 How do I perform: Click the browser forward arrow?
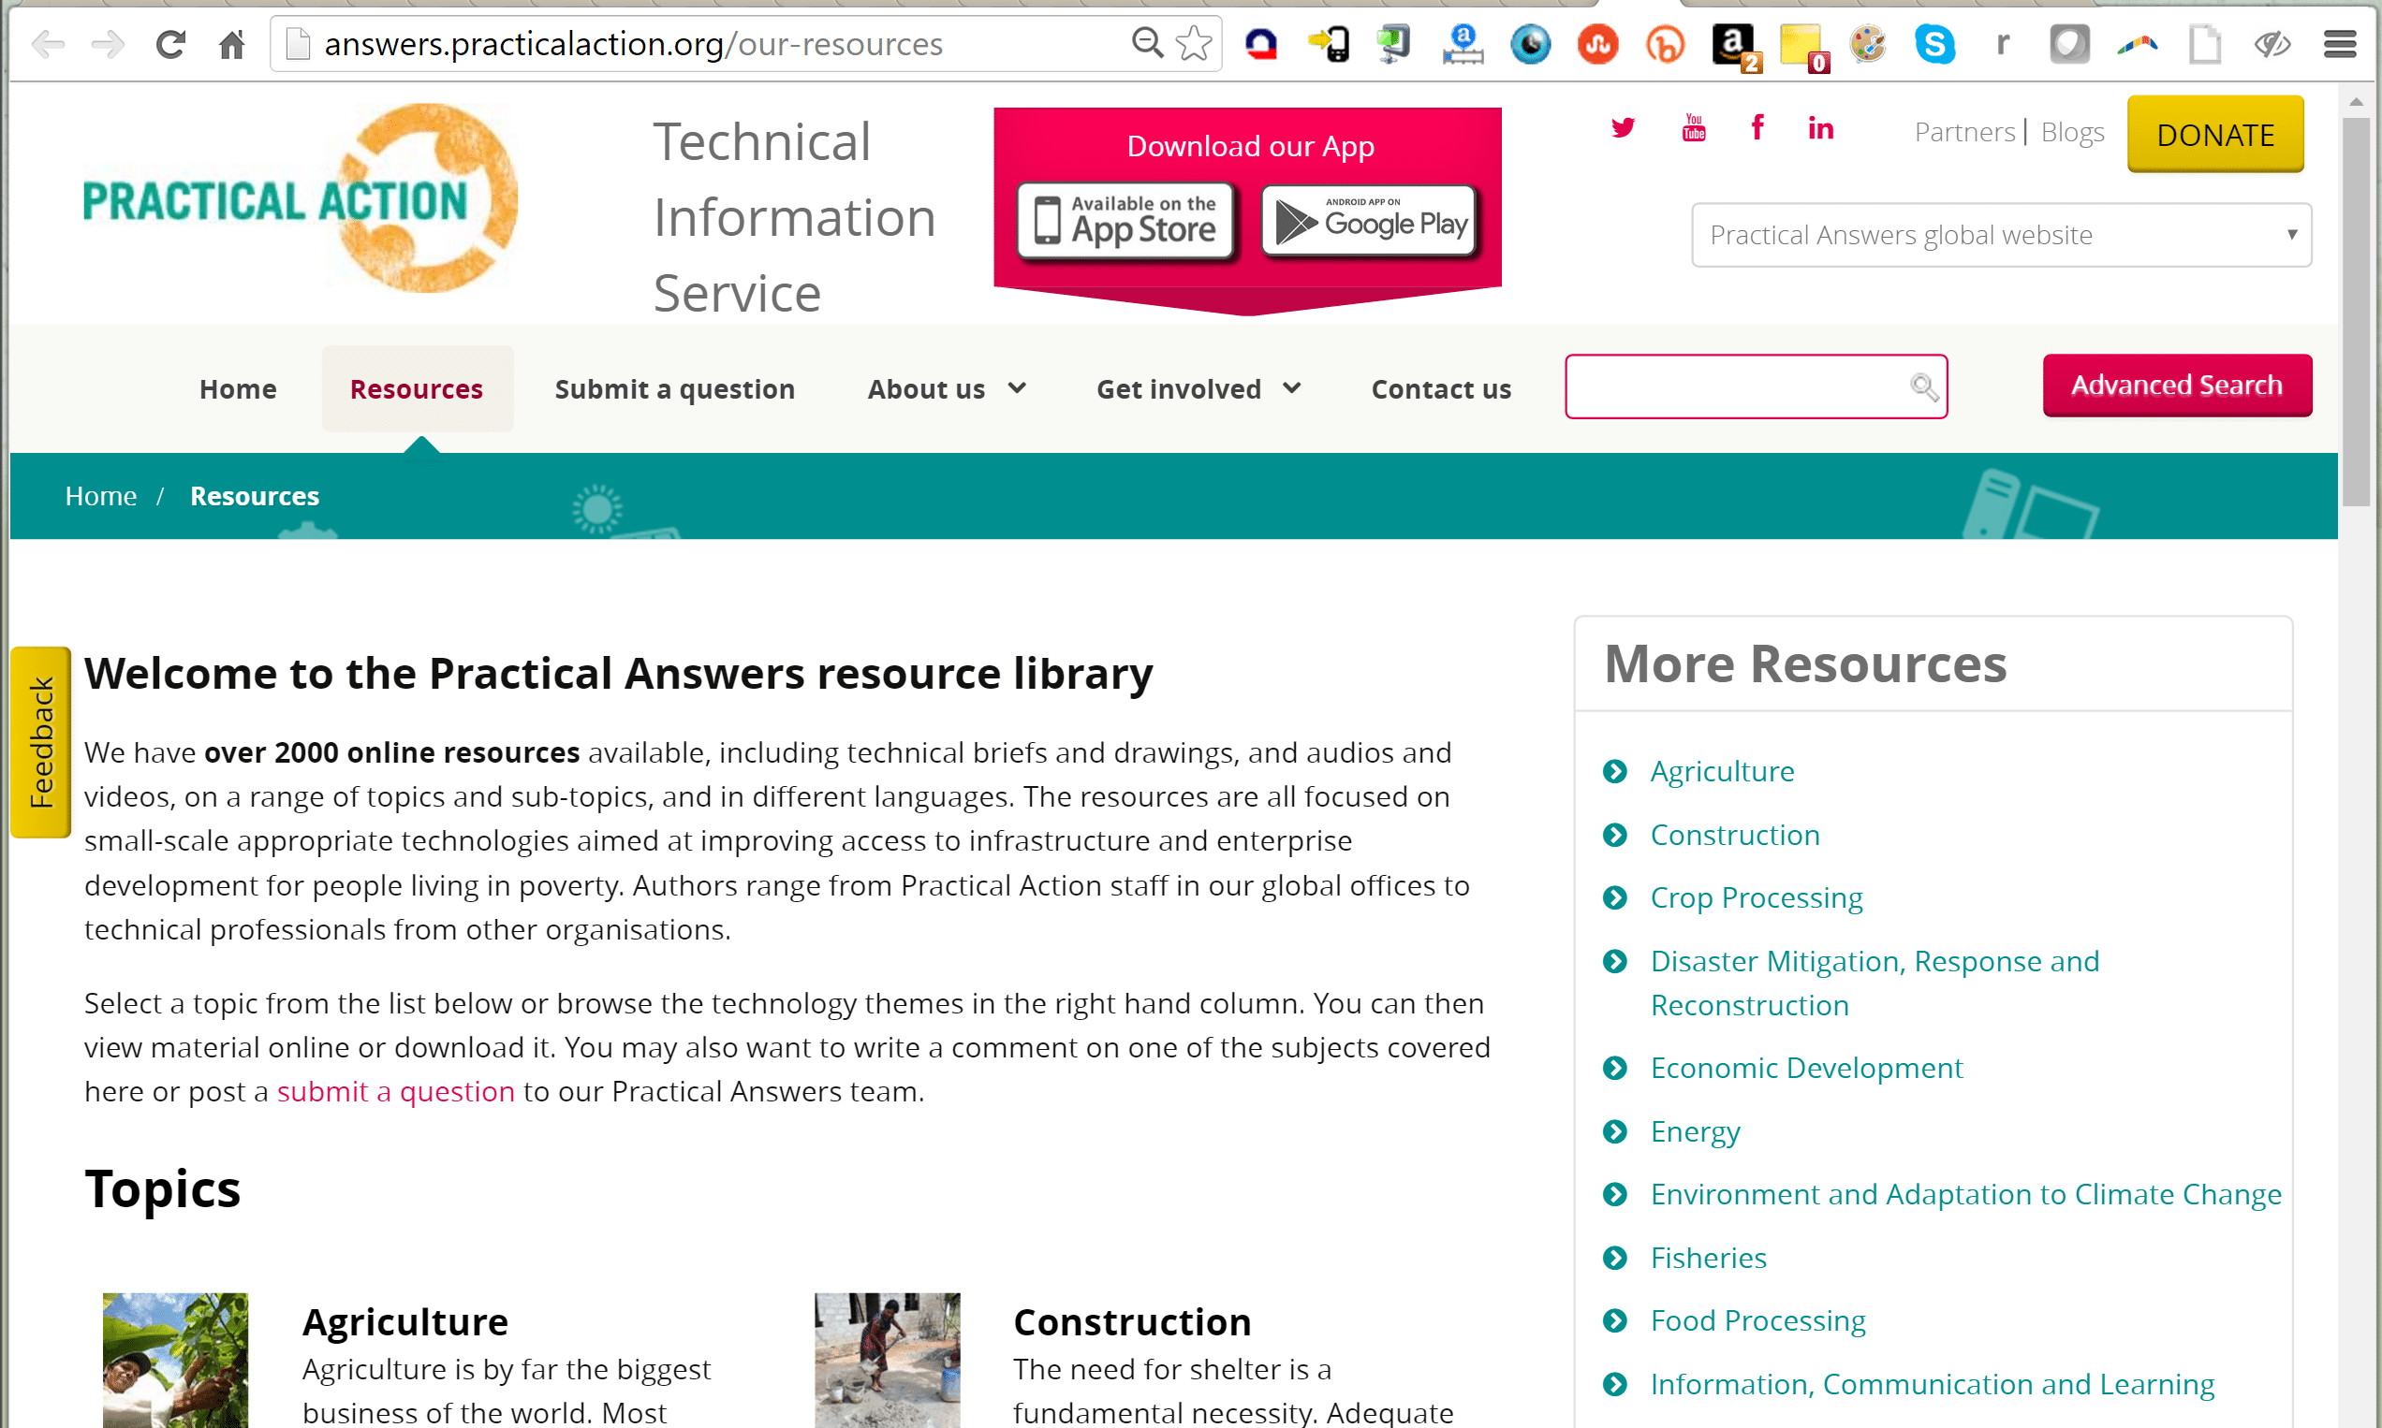[108, 44]
